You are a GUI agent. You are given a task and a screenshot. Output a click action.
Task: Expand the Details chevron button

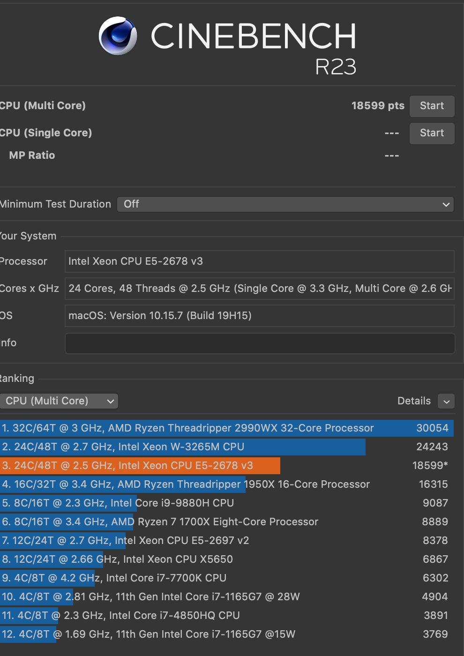tap(446, 401)
